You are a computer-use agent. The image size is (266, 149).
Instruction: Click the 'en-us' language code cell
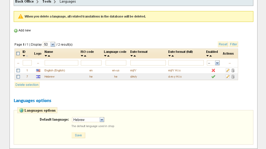pos(116,70)
